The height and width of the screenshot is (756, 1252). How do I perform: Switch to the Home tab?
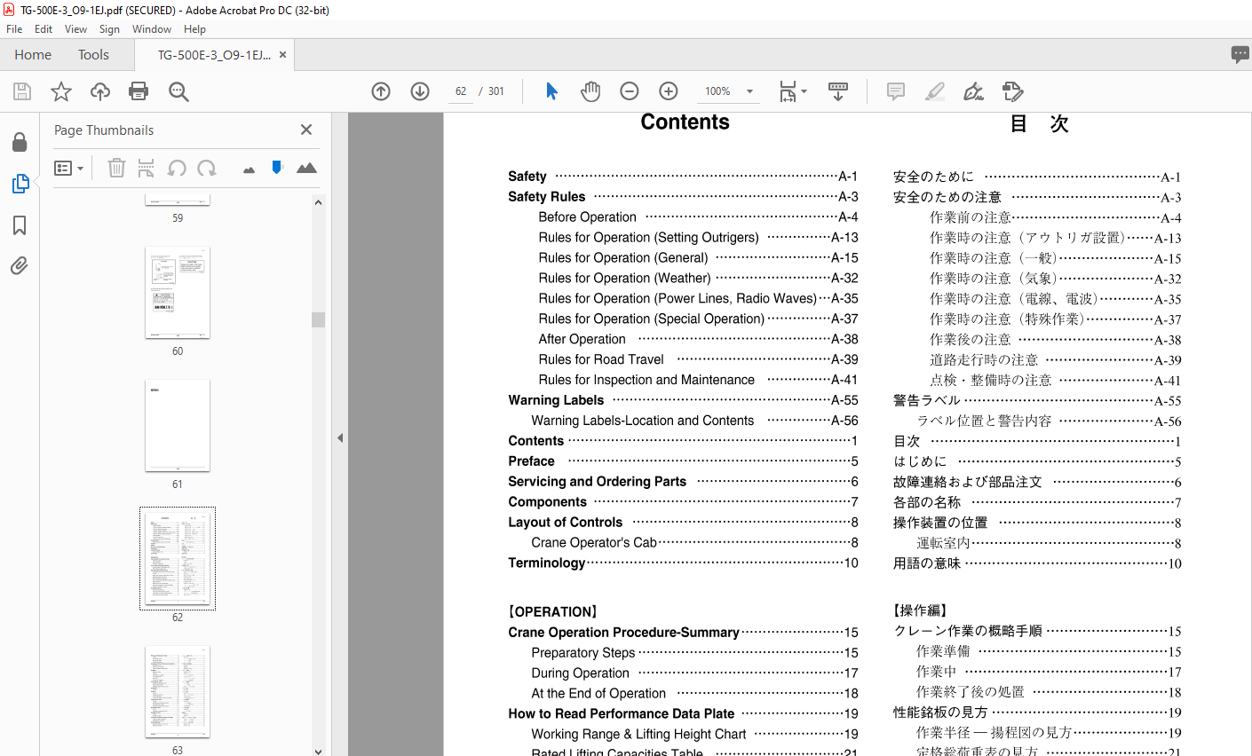click(33, 55)
